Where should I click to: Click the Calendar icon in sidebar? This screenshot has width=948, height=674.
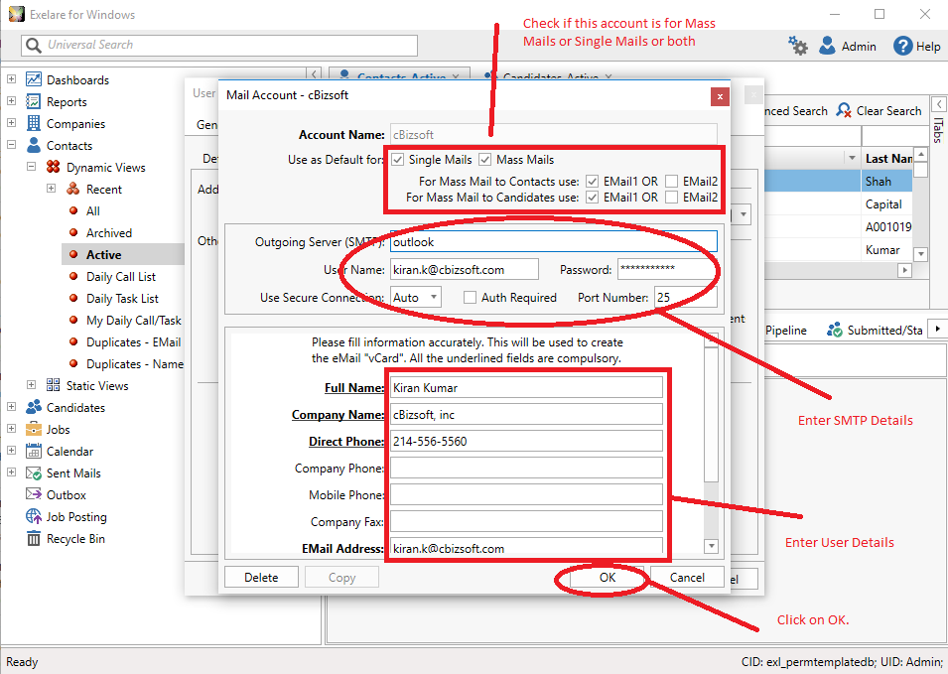[x=33, y=451]
